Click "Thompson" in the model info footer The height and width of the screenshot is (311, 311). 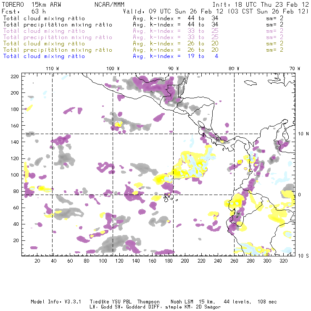pyautogui.click(x=148, y=302)
